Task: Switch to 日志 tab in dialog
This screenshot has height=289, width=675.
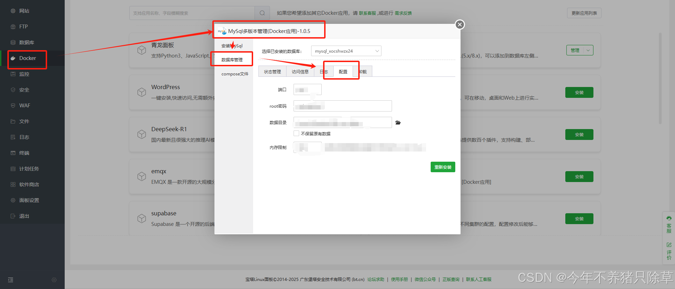Action: coord(323,72)
